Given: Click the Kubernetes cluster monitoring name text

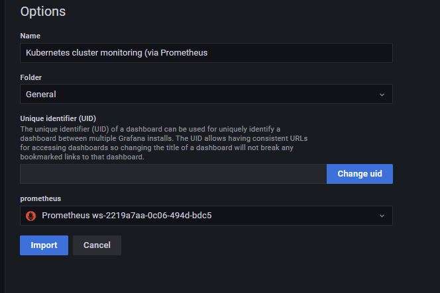Looking at the screenshot, I should pos(117,53).
